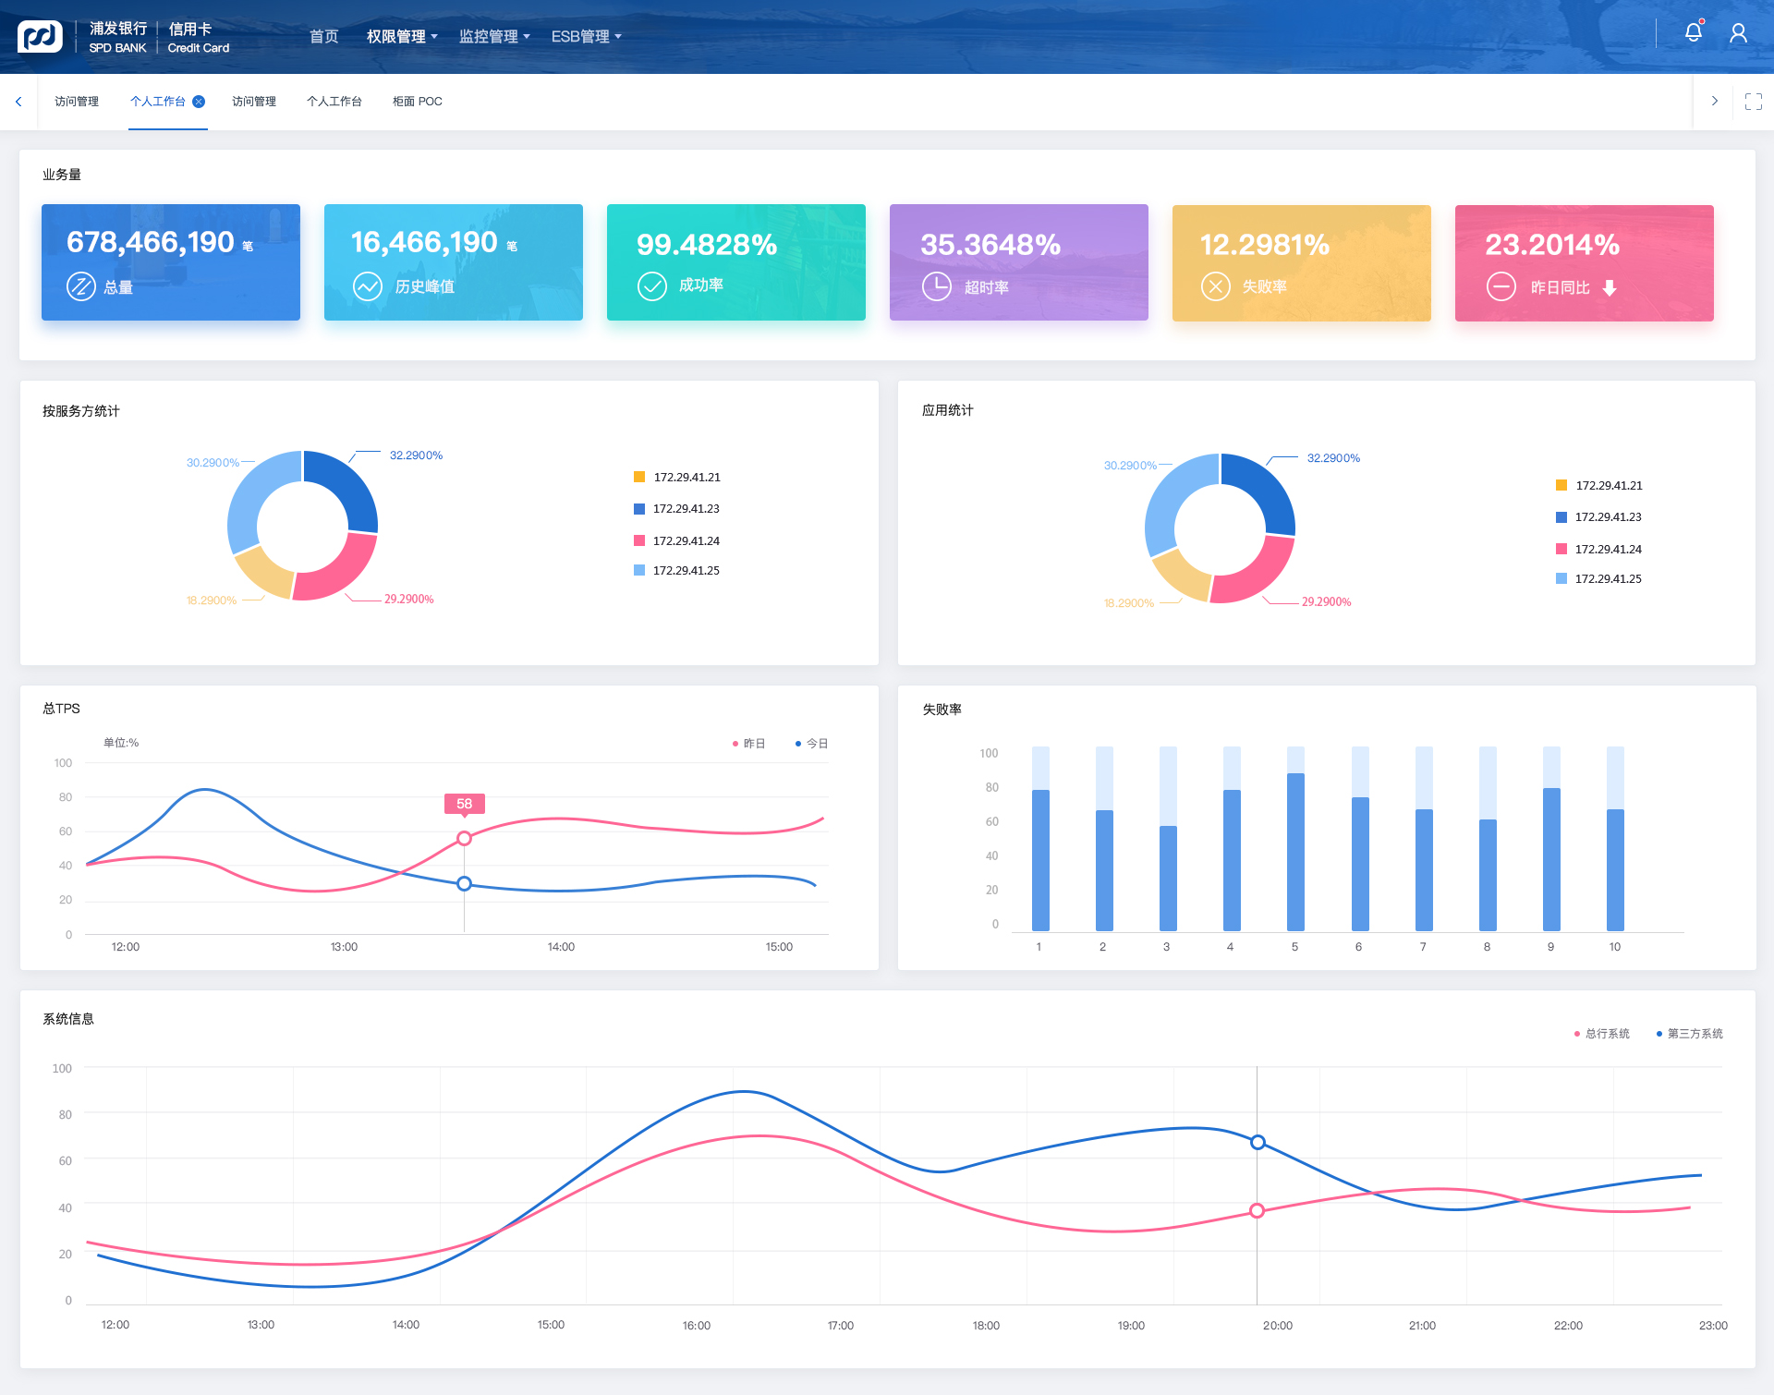Toggle 172.29.41.21 legend in 按服务方统计
The width and height of the screenshot is (1774, 1395).
677,477
